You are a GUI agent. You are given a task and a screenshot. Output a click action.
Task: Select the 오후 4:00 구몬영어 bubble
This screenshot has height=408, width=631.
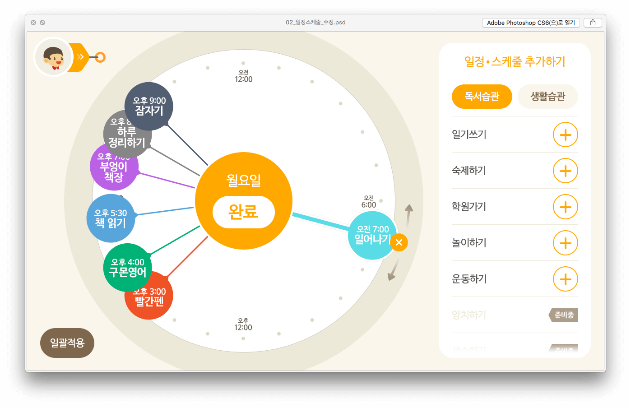point(128,268)
